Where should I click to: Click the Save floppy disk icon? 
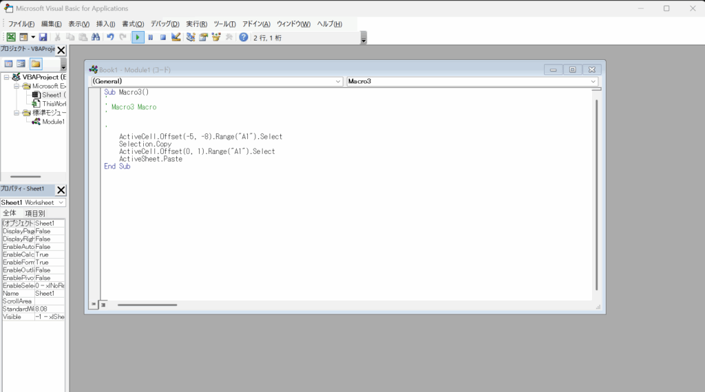coord(43,37)
